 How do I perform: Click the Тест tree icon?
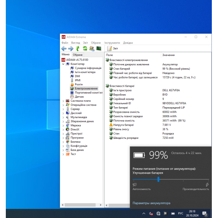(x=68, y=154)
